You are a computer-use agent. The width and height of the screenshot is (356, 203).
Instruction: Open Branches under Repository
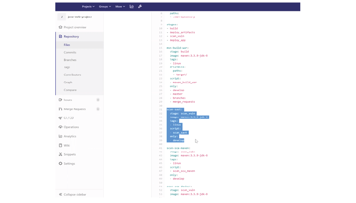point(70,60)
